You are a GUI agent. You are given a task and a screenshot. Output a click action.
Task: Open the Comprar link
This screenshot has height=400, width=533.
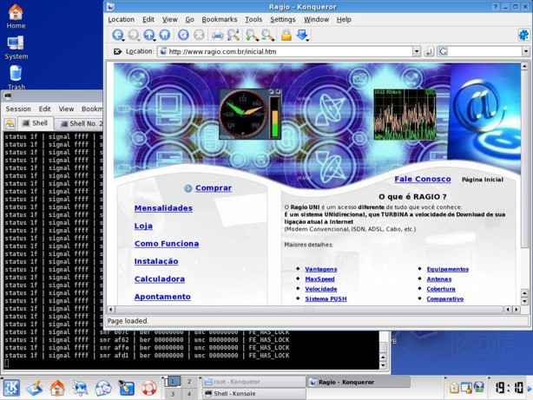point(214,188)
